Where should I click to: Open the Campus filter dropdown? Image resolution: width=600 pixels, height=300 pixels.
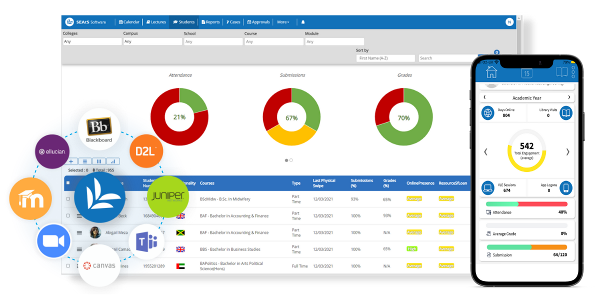(x=152, y=41)
